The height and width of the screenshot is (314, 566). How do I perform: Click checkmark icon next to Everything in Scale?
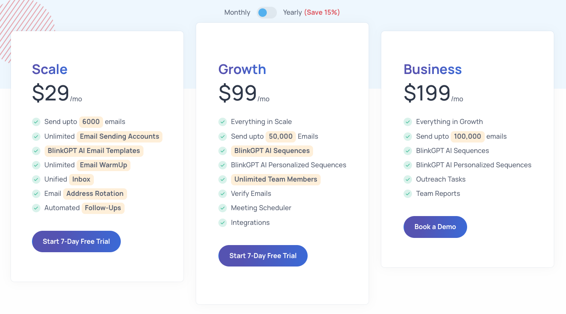223,122
